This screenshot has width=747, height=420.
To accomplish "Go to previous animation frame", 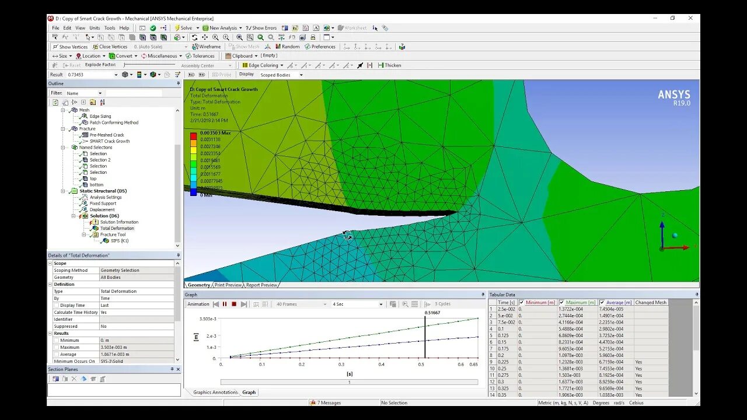I will (x=215, y=304).
